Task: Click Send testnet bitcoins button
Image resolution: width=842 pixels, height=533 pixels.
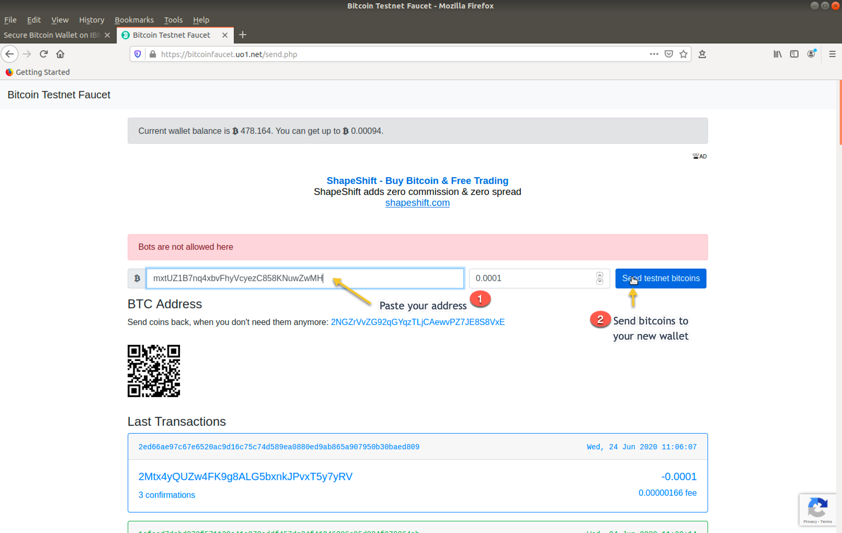Action: coord(661,279)
